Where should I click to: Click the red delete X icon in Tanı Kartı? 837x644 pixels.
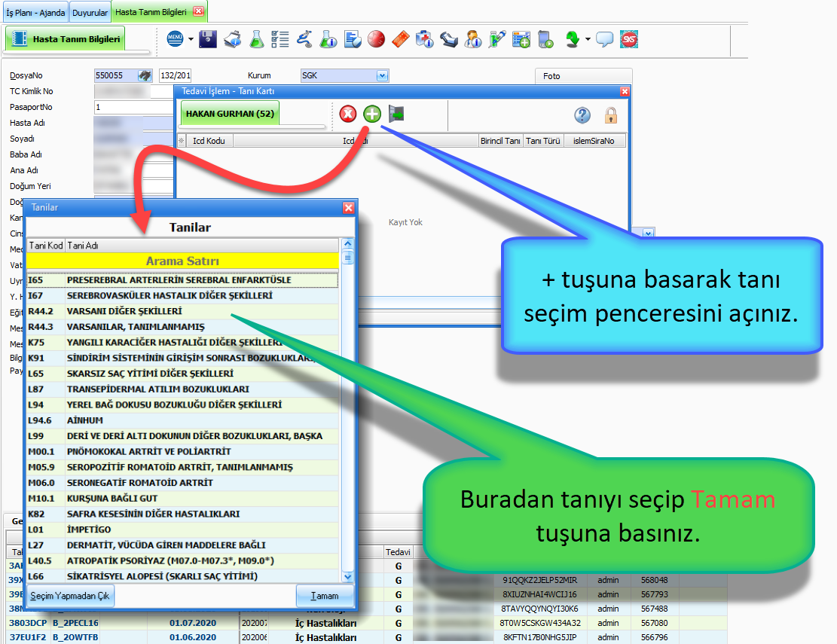pyautogui.click(x=347, y=114)
